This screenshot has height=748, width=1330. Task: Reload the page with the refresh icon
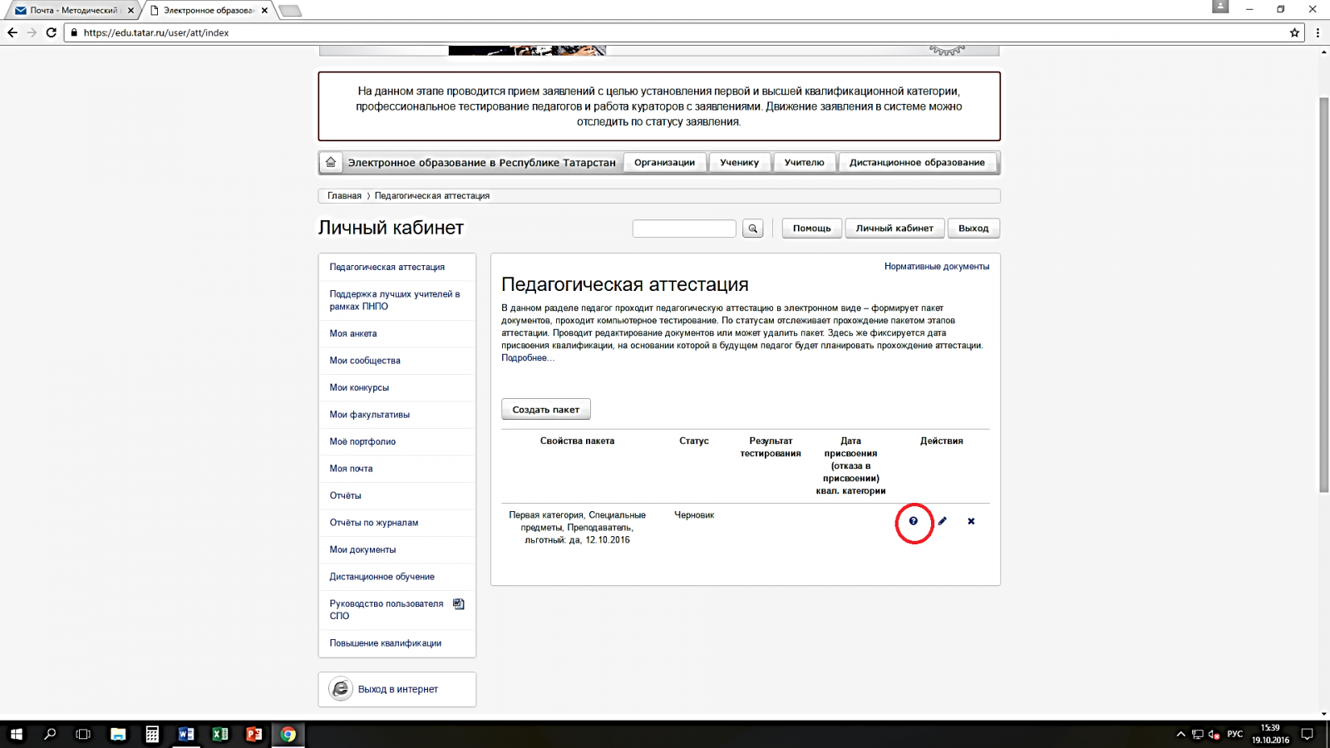tap(52, 32)
